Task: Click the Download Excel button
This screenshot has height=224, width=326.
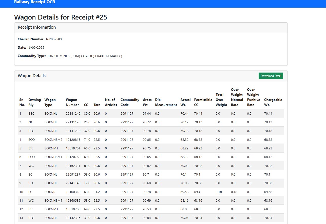Action: 271,76
